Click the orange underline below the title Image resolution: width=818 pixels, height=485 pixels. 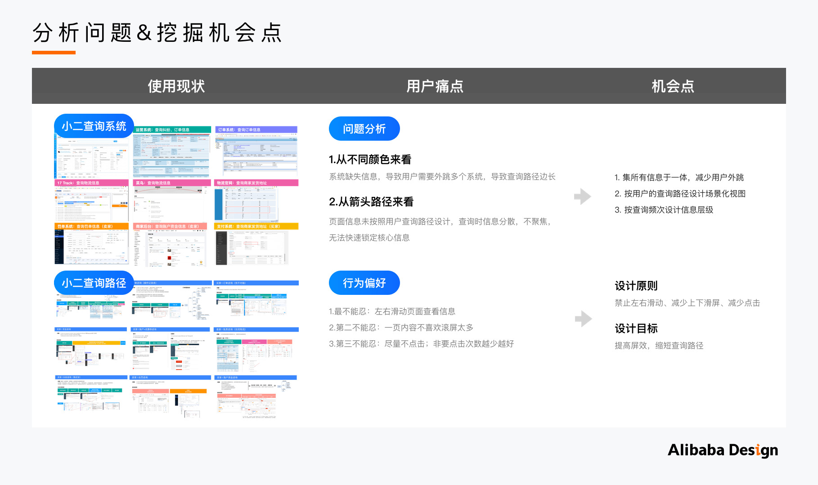coord(54,53)
